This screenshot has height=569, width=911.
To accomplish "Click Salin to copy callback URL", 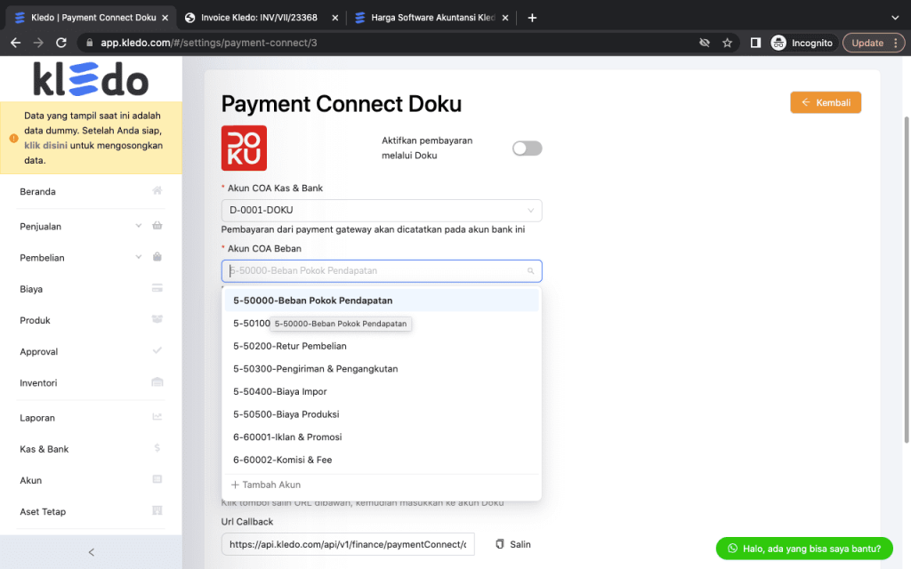I will coord(513,544).
